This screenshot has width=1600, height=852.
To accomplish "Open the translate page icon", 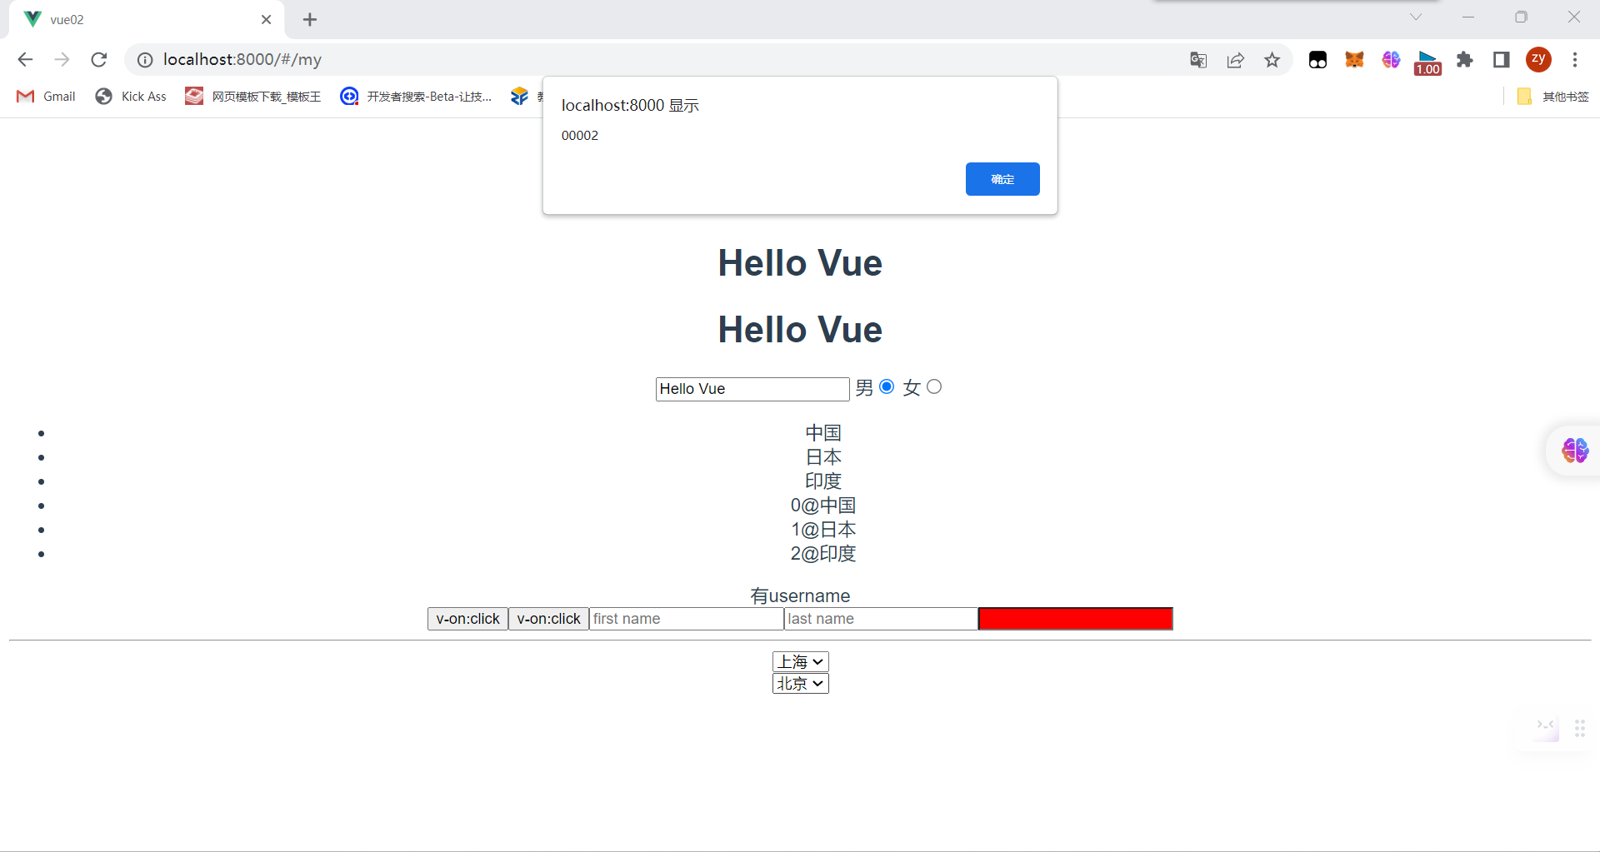I will (x=1198, y=60).
